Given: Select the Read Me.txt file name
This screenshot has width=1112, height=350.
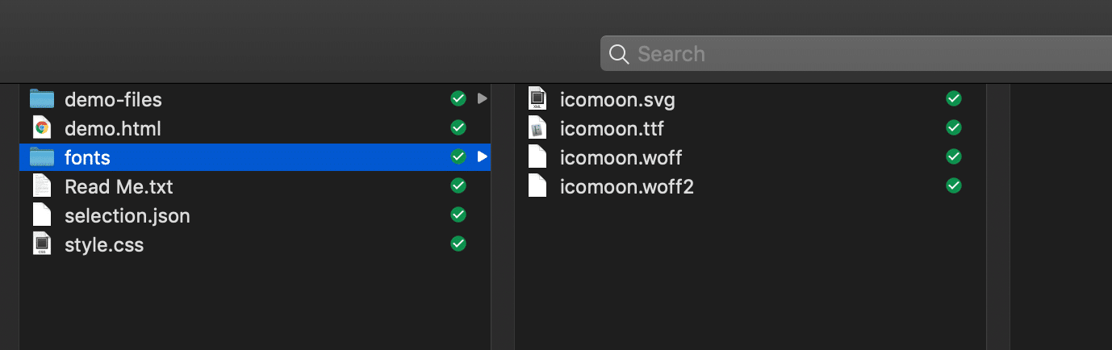Looking at the screenshot, I should click(119, 187).
